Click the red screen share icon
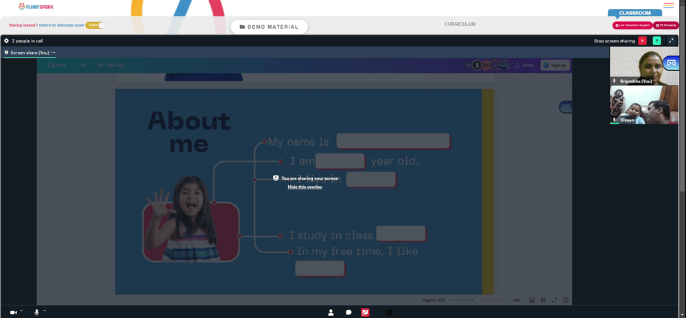 click(365, 313)
